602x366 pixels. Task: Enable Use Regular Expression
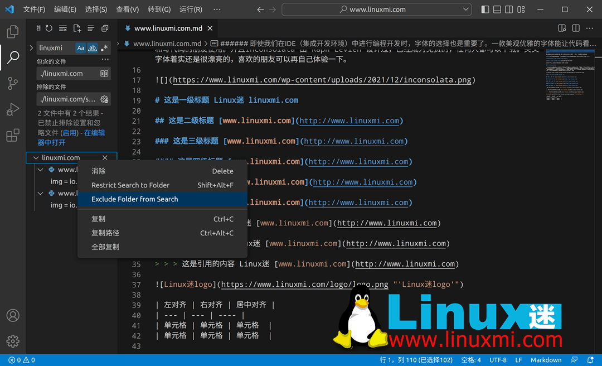105,49
